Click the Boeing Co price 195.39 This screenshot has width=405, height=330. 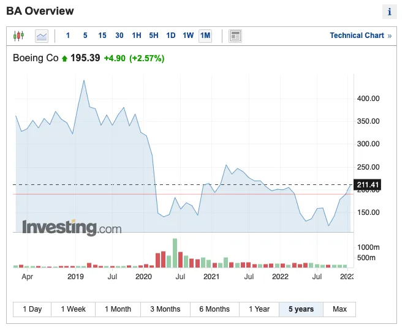[85, 58]
